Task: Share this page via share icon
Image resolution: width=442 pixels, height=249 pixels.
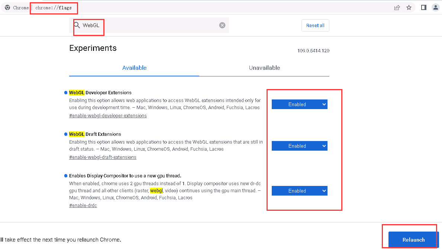Action: point(397,7)
